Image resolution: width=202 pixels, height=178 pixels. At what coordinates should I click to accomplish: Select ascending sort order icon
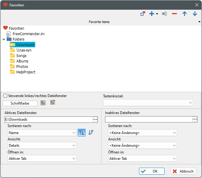coord(81,133)
